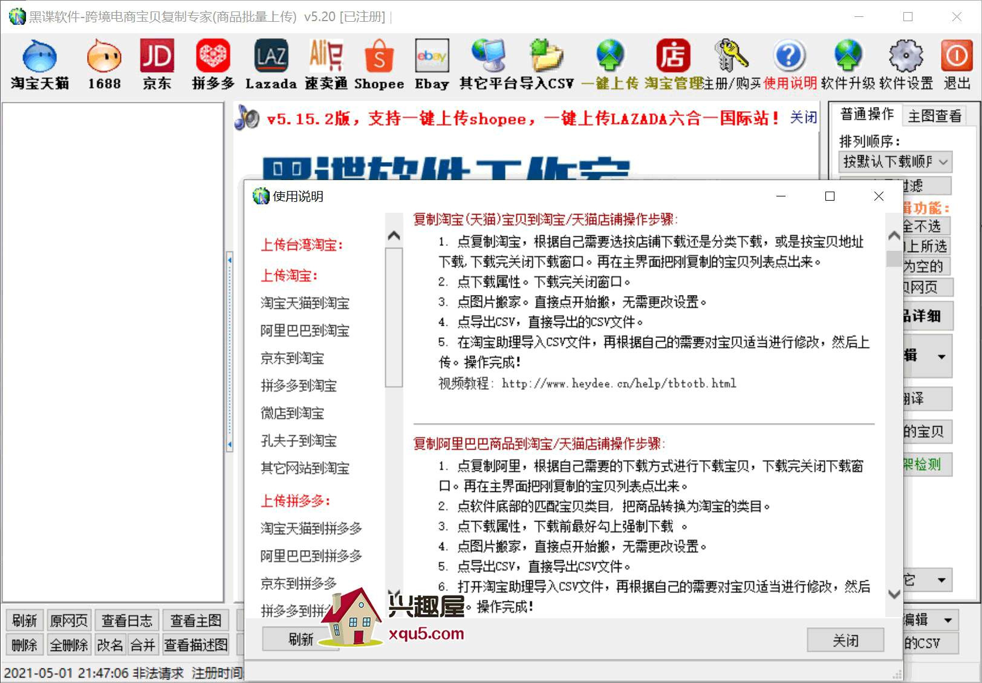This screenshot has width=982, height=683.
Task: Click the 架检测 button in right panel
Action: coord(927,464)
